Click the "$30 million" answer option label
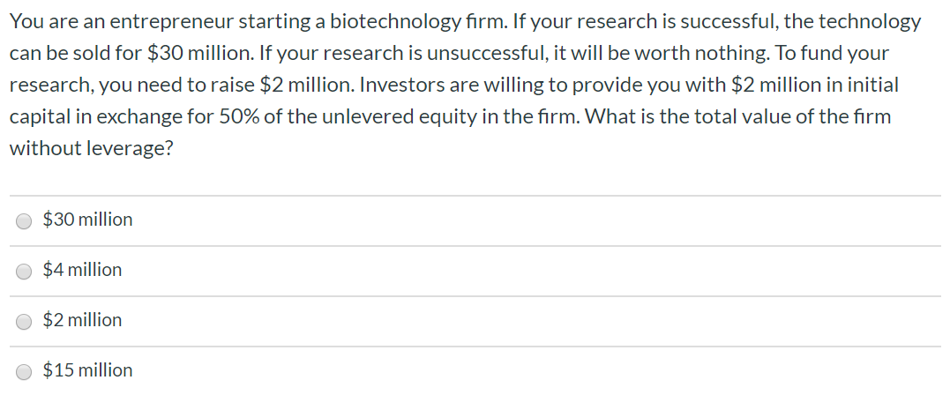Image resolution: width=950 pixels, height=410 pixels. coord(87,220)
